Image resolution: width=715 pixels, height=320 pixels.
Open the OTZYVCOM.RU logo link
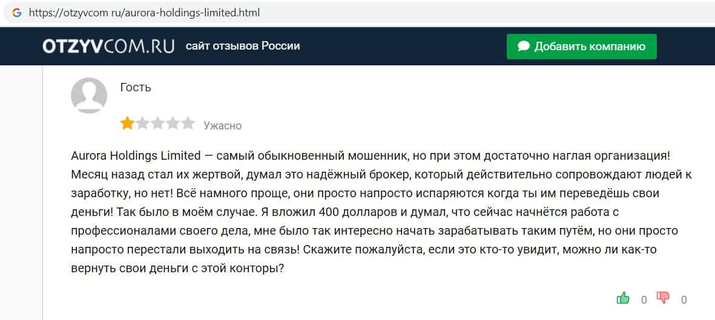pyautogui.click(x=108, y=46)
